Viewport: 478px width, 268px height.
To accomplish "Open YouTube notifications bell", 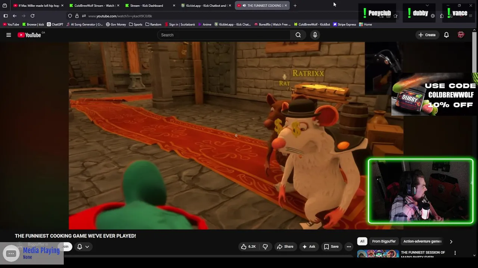I will [446, 35].
